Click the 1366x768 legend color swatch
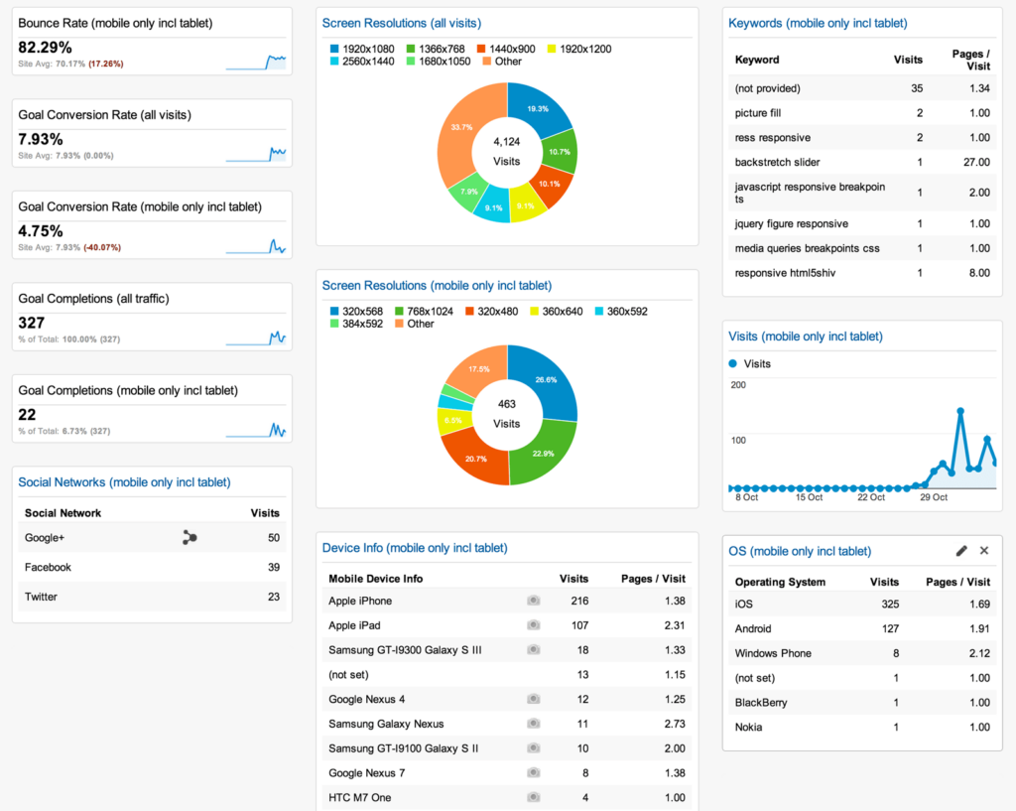 pyautogui.click(x=411, y=49)
